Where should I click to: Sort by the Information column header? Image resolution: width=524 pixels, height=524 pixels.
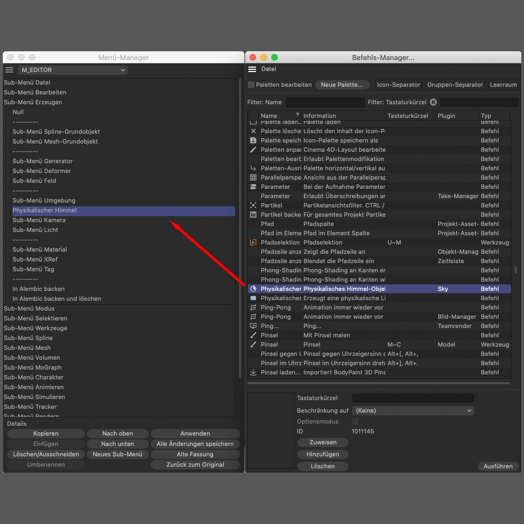343,116
